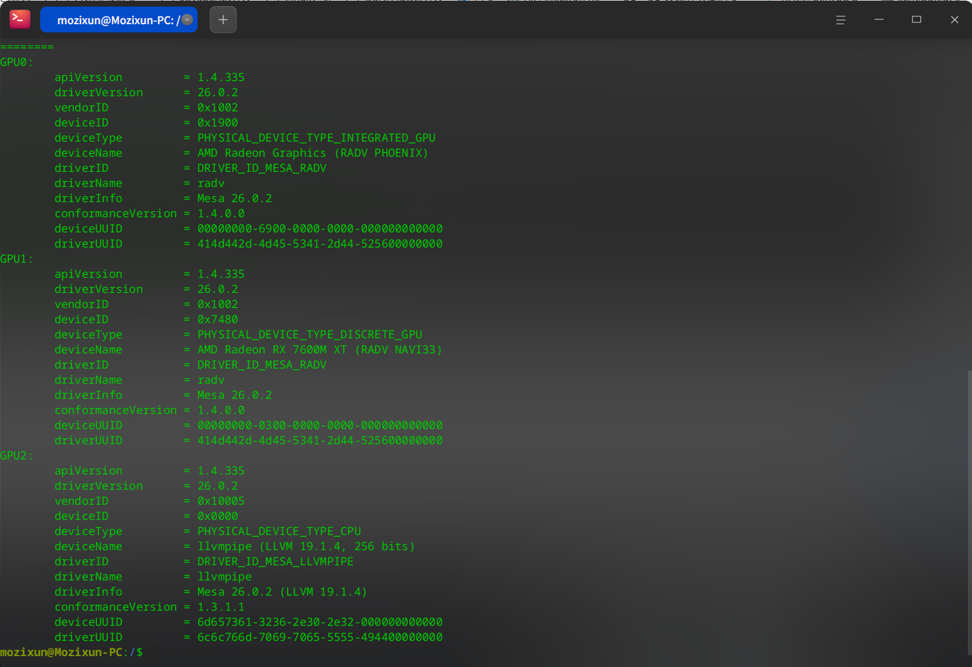
Task: Click the mozixun@Mozixun-PC:/$ prompt line
Action: tap(71, 652)
